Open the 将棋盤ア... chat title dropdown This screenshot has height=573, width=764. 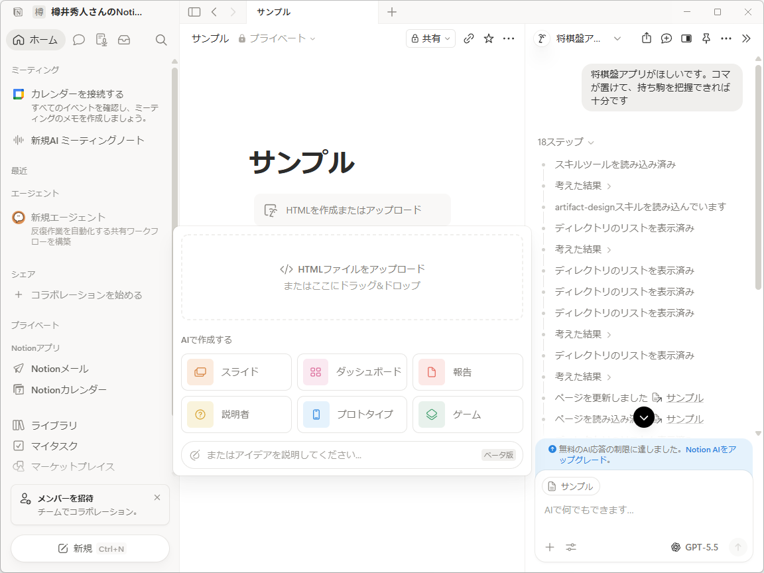coord(589,38)
